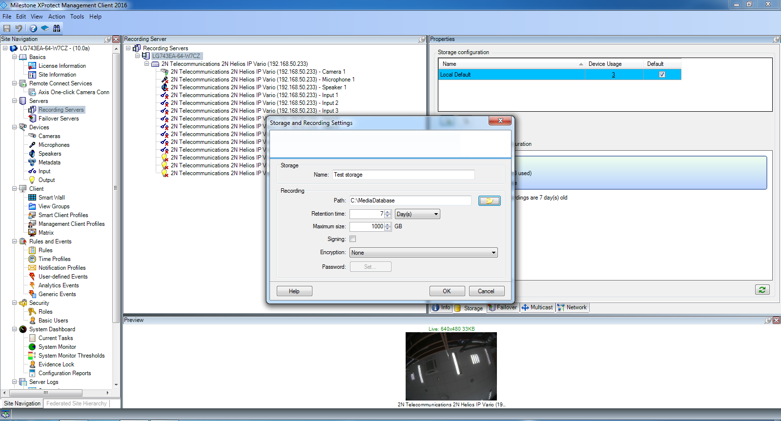
Task: Toggle the Default checkbox for Local Default
Action: pyautogui.click(x=662, y=75)
